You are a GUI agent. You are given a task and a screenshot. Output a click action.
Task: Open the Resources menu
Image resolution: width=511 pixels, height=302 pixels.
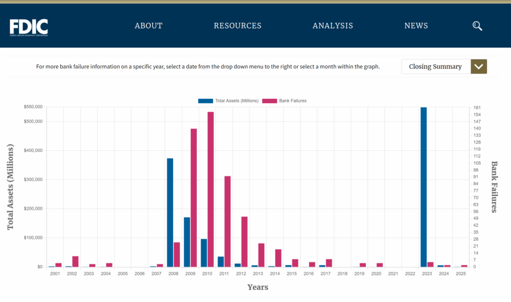(238, 26)
